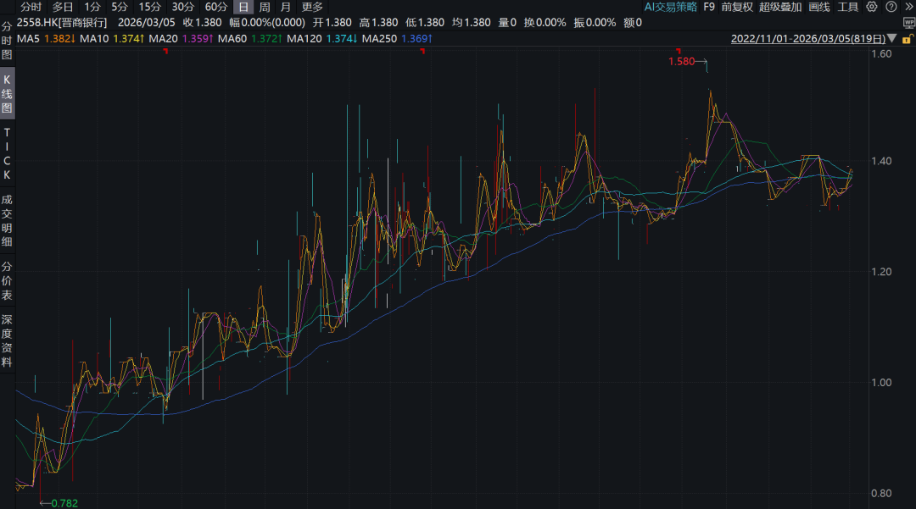Click the 幅0.00%(0.000) change text
The width and height of the screenshot is (916, 509).
(x=267, y=23)
